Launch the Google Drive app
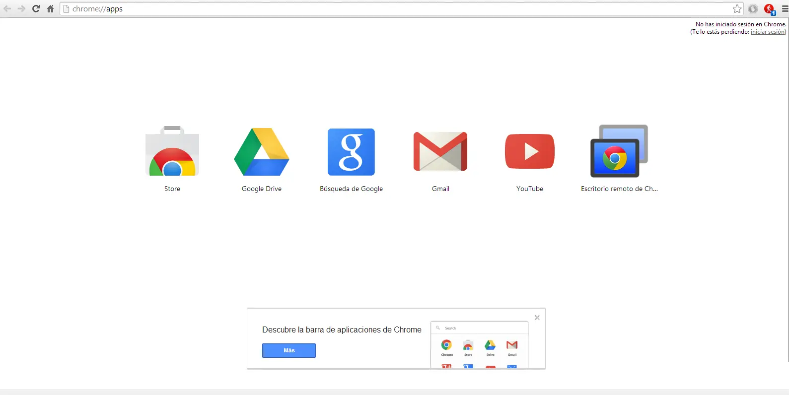 click(262, 152)
